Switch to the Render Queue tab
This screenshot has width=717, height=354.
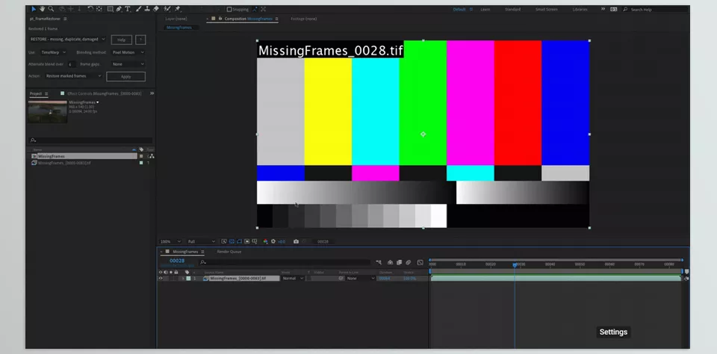[229, 252]
